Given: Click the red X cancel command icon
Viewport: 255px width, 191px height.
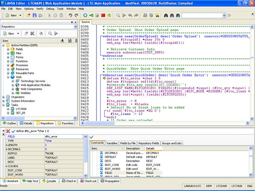Looking at the screenshot, I should (8, 130).
